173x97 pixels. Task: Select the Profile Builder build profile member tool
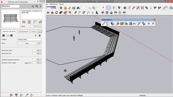104,24
